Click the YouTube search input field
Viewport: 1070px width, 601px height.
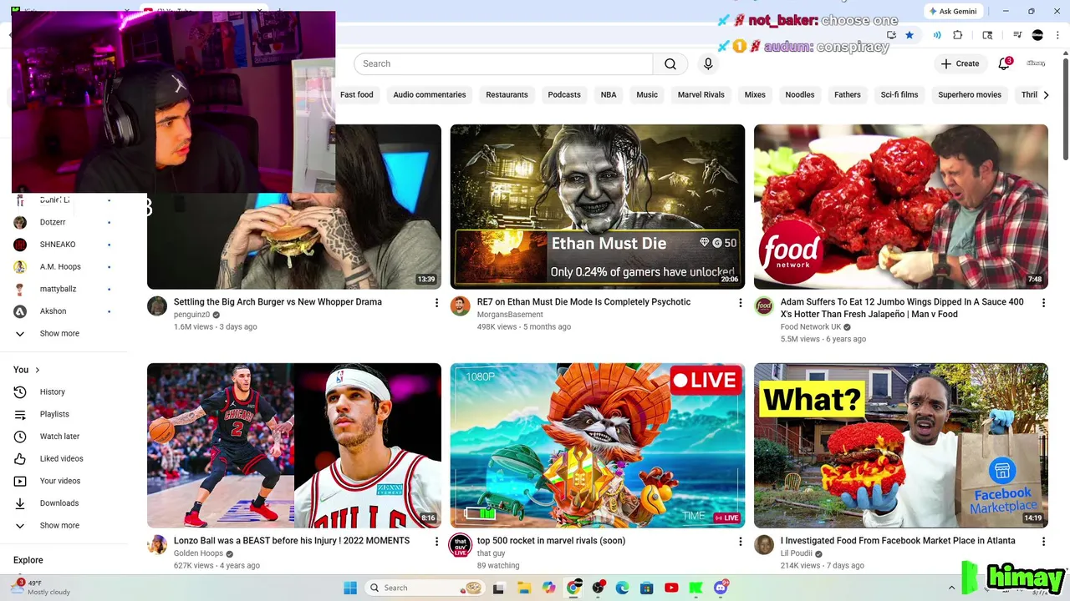pyautogui.click(x=503, y=64)
